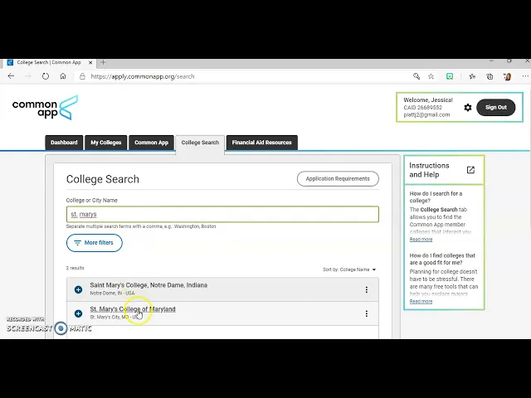531x398 pixels.
Task: Open the favorites list icon
Action: pos(472,76)
